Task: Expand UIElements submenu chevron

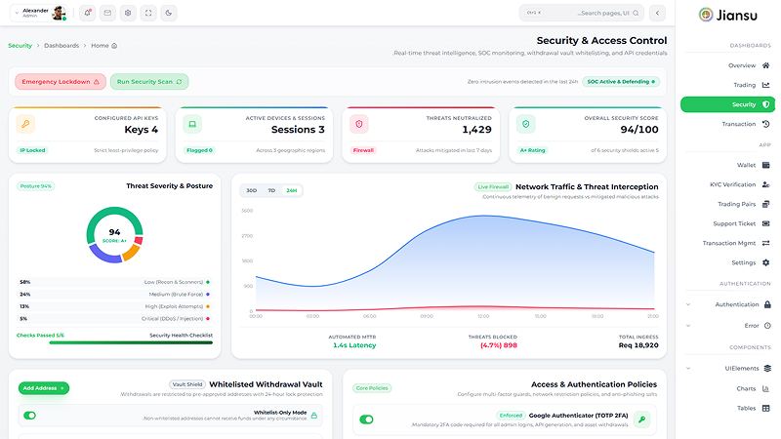Action: (x=688, y=369)
